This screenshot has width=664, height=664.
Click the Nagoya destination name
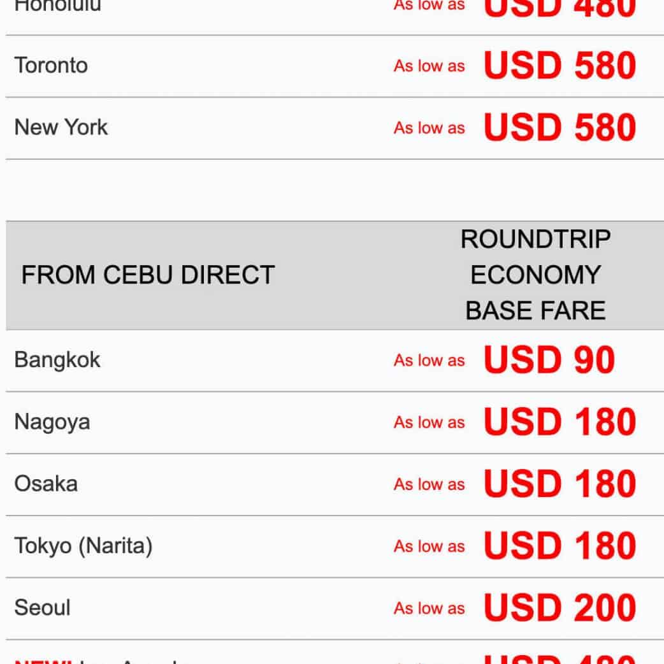point(52,422)
